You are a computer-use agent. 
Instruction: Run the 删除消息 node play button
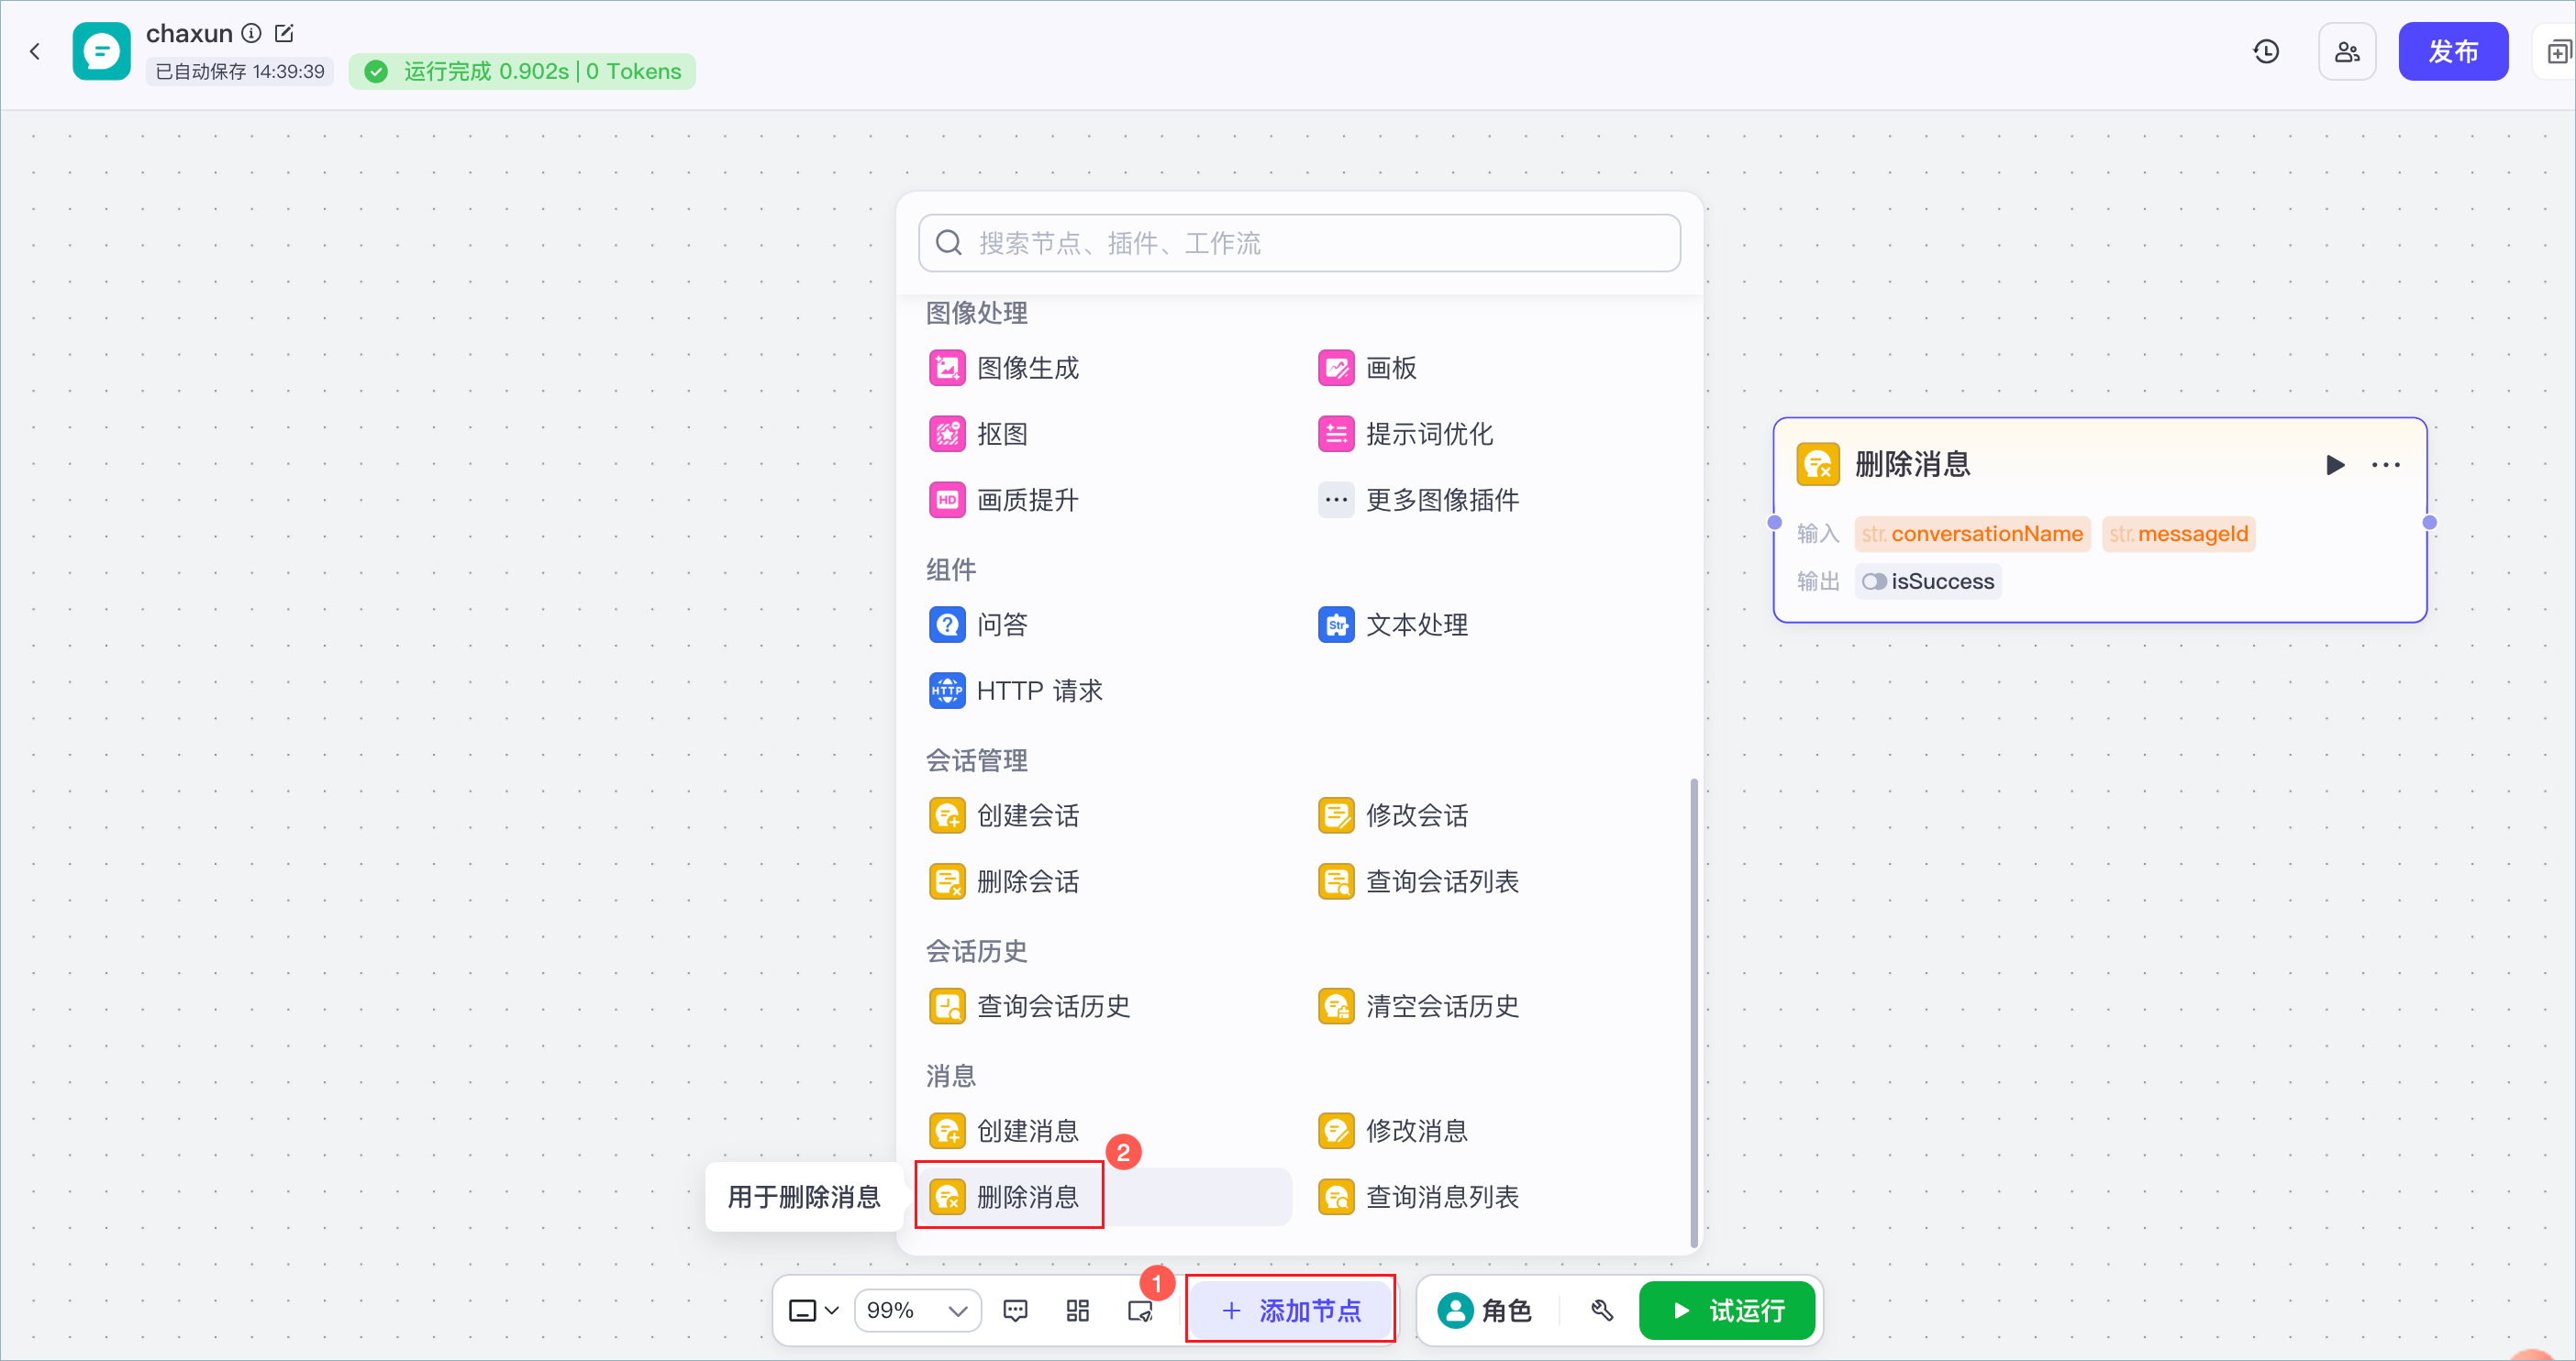tap(2335, 465)
